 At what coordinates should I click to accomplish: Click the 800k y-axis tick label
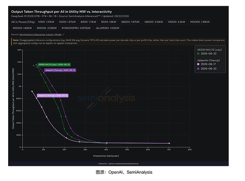tap(18, 98)
